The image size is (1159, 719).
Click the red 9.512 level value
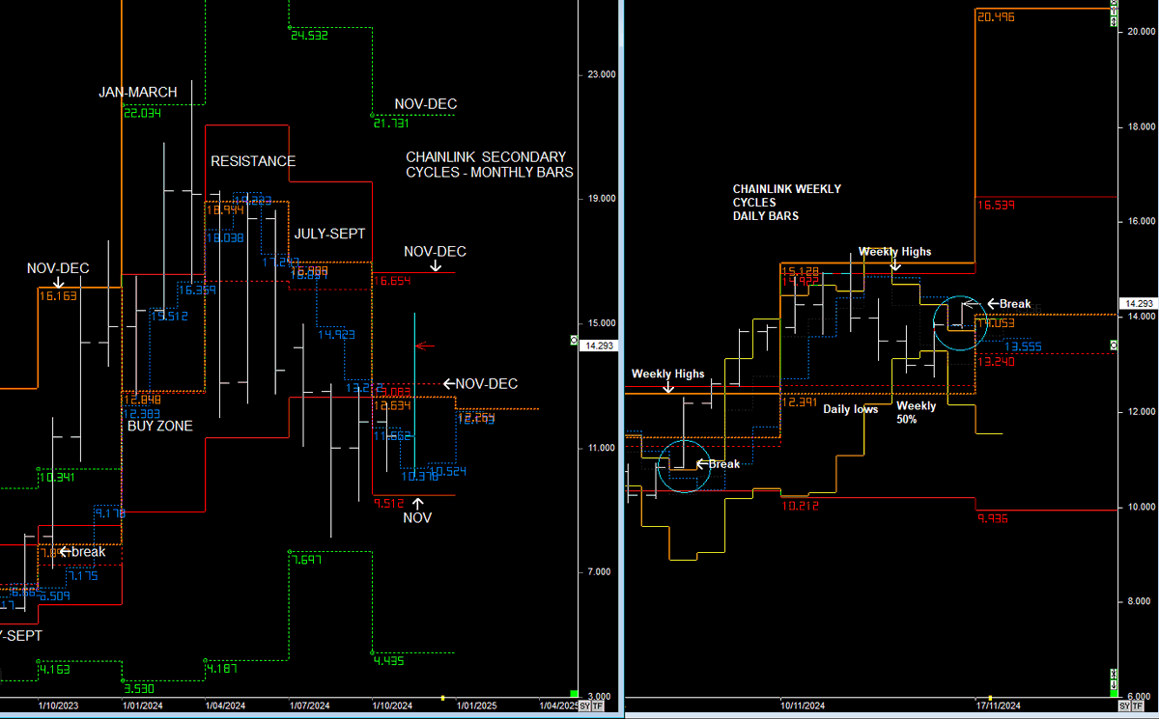click(391, 502)
